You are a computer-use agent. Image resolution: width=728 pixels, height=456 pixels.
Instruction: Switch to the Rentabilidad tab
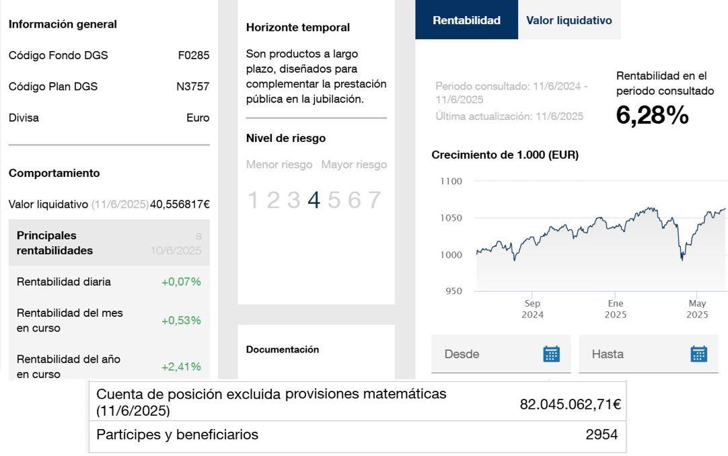[466, 20]
